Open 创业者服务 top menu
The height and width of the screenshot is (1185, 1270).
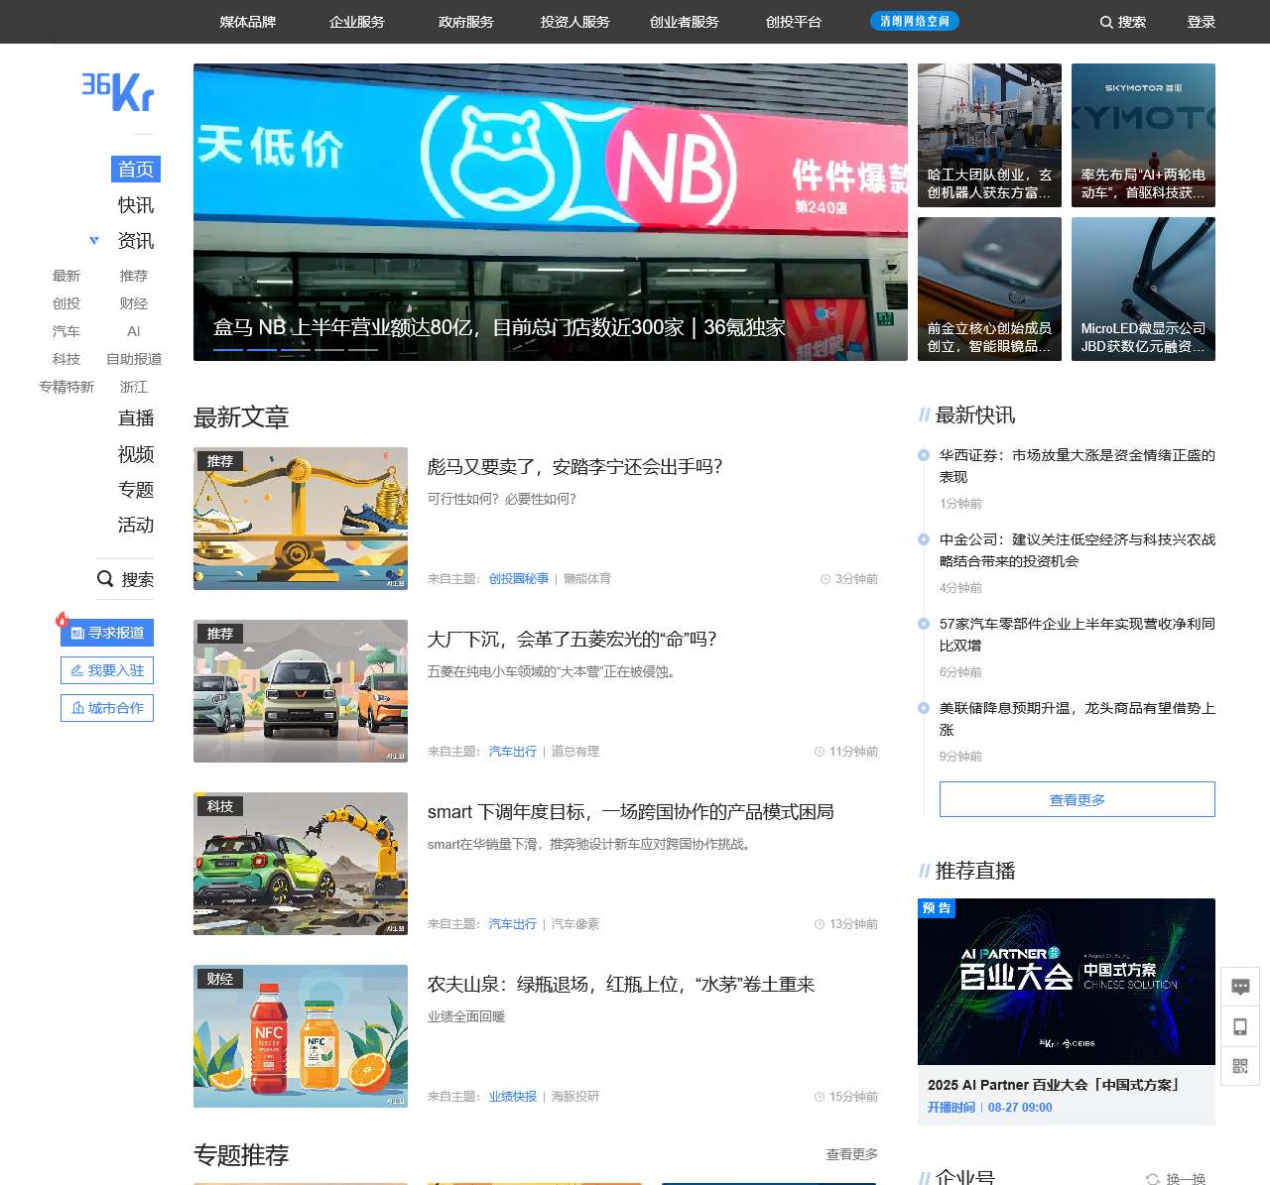pyautogui.click(x=685, y=22)
